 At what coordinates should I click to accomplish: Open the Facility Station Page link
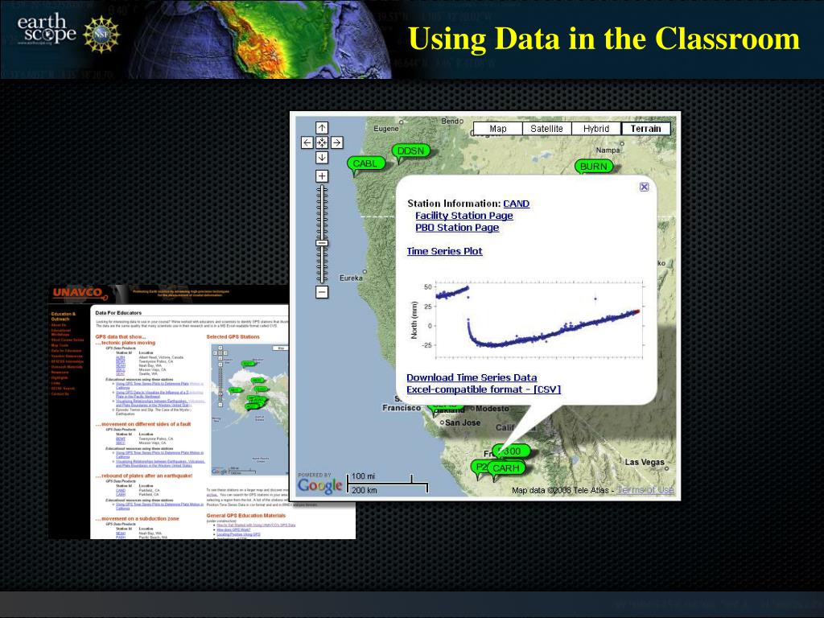point(464,216)
